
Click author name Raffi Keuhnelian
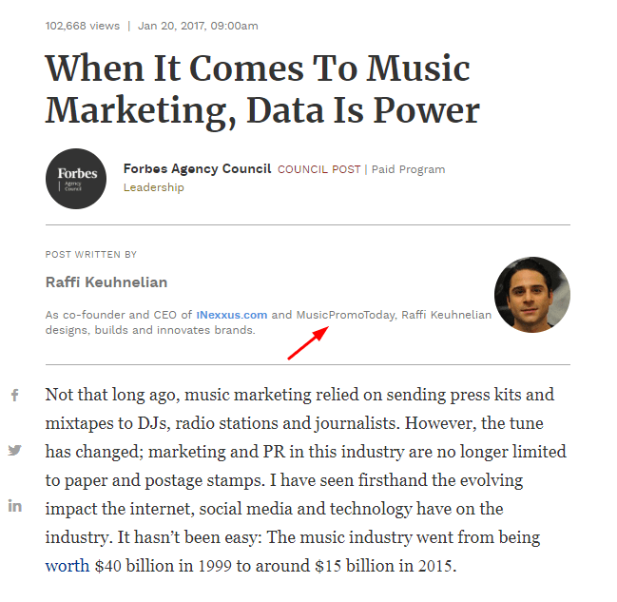click(x=106, y=282)
